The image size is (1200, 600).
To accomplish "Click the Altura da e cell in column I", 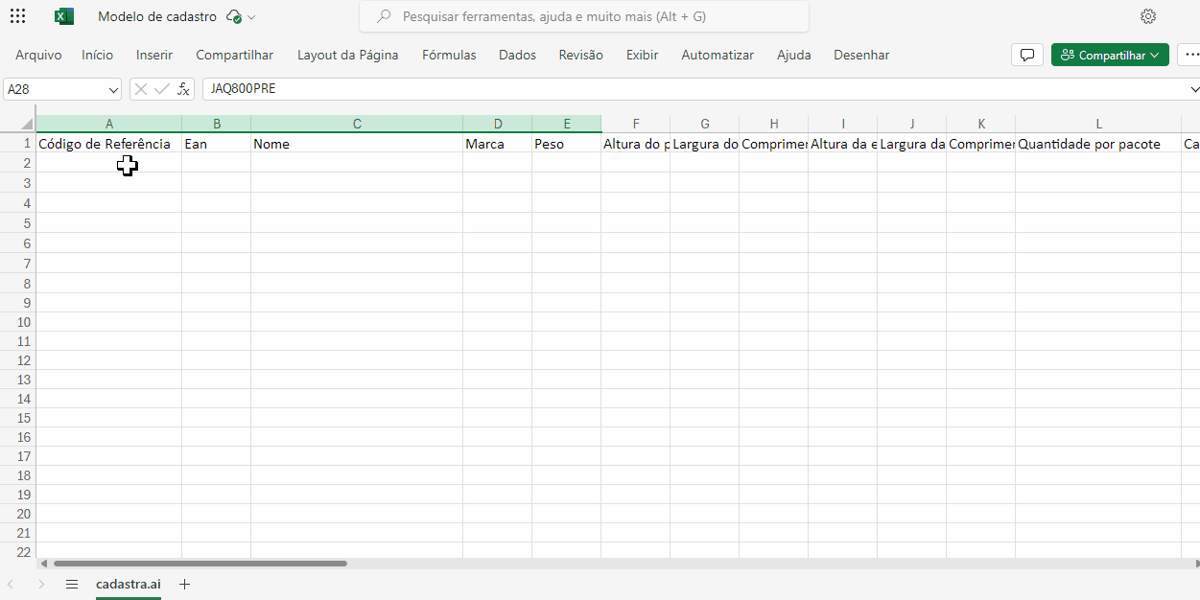I will pos(843,144).
